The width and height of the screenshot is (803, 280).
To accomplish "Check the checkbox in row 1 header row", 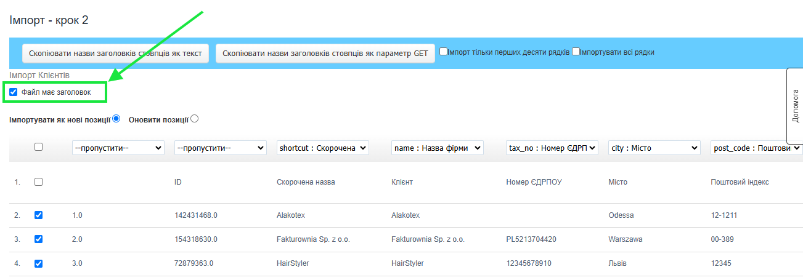I will [38, 182].
